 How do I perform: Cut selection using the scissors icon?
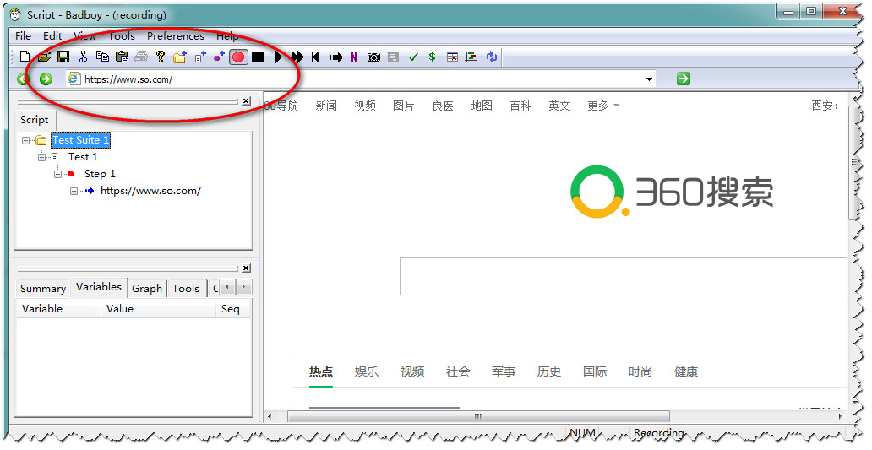[x=84, y=57]
